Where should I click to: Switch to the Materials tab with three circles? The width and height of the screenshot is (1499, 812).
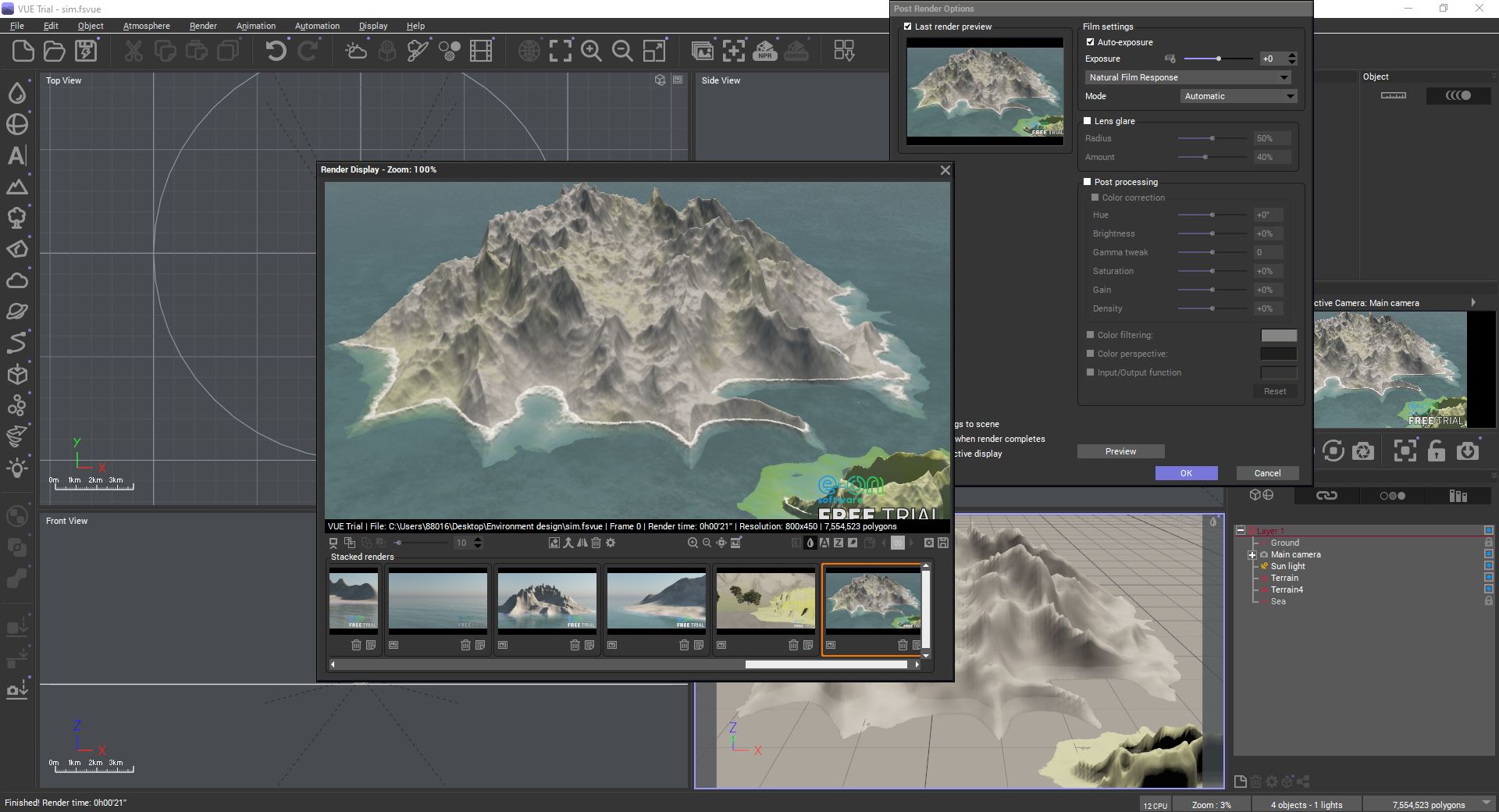pos(1392,496)
